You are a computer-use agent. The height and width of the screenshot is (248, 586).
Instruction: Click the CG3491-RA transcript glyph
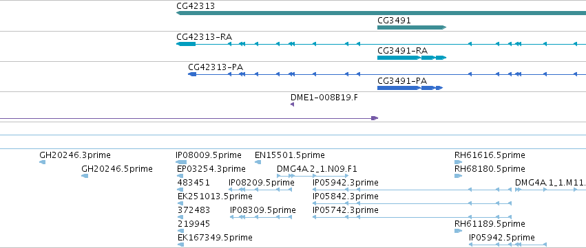click(x=412, y=58)
